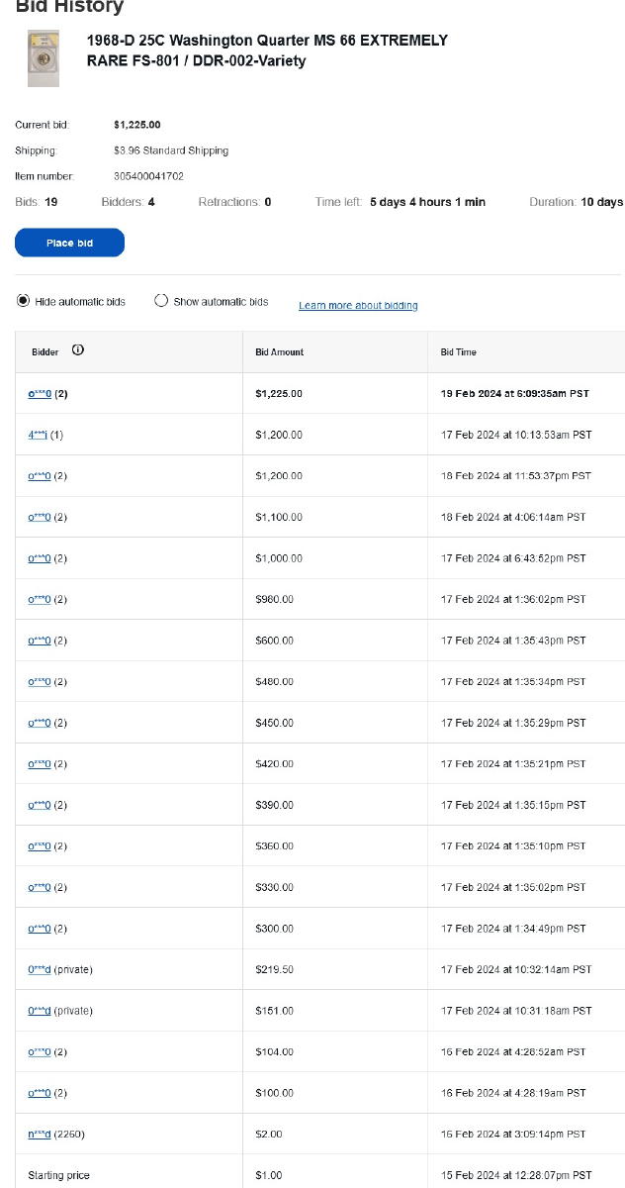Click the item number 305400041702
This screenshot has height=1188, width=625.
148,176
